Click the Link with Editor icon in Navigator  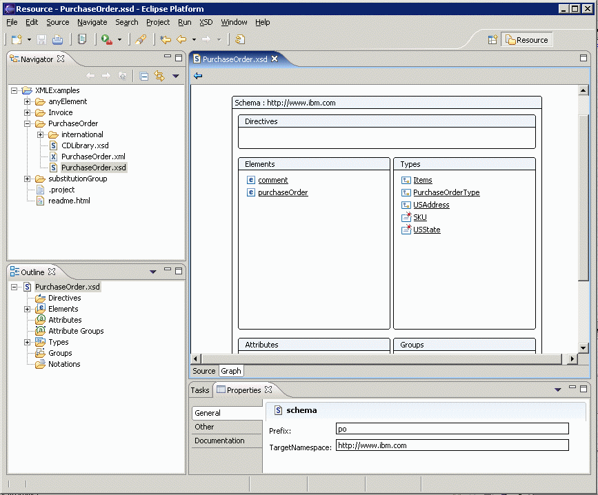click(x=159, y=77)
